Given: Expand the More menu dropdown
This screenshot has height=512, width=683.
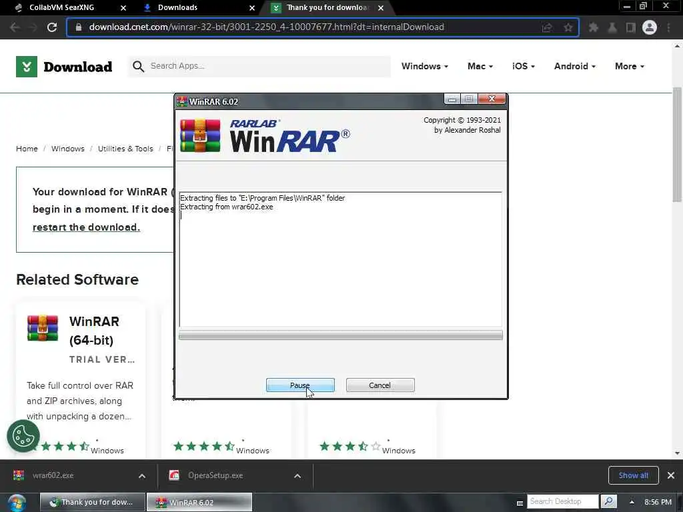Looking at the screenshot, I should [x=630, y=66].
